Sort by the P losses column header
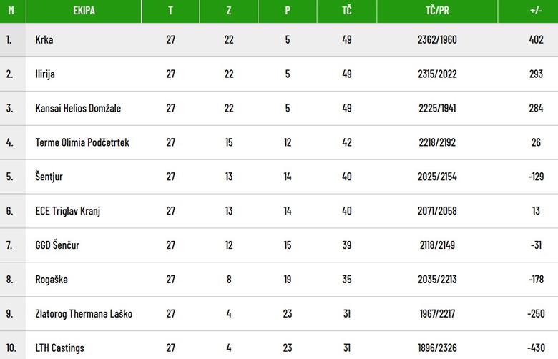 288,11
